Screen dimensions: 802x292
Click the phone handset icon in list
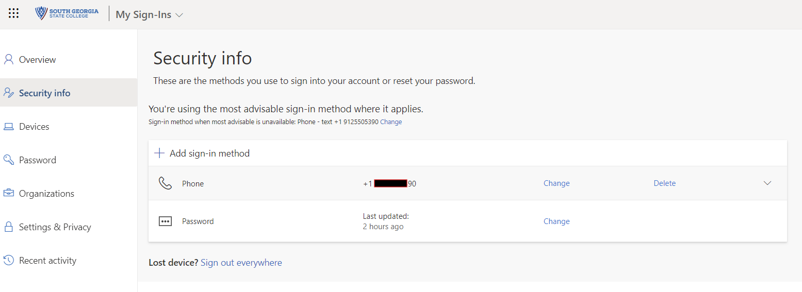(x=165, y=183)
